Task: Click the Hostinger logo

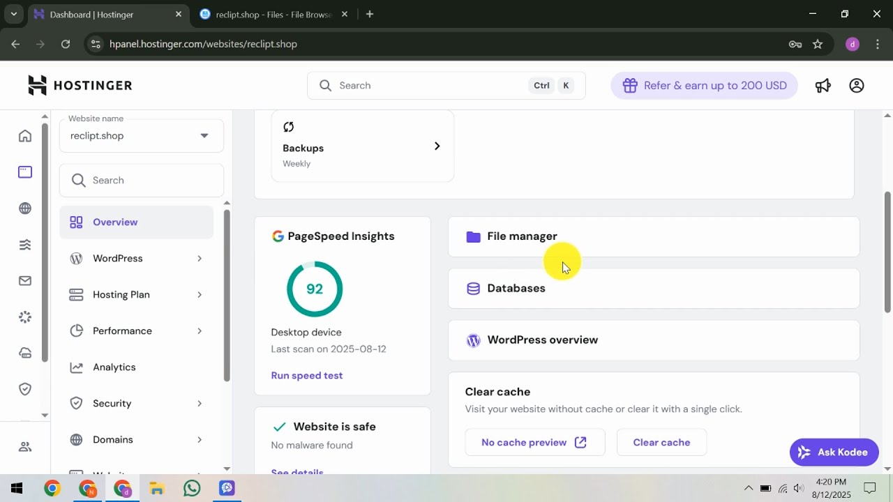Action: [x=80, y=85]
